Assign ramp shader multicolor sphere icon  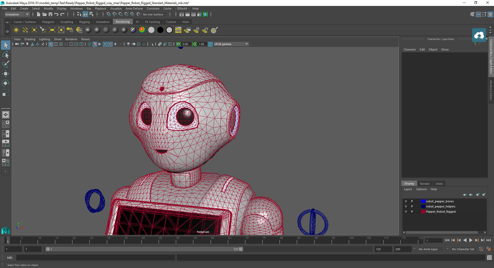(x=142, y=30)
